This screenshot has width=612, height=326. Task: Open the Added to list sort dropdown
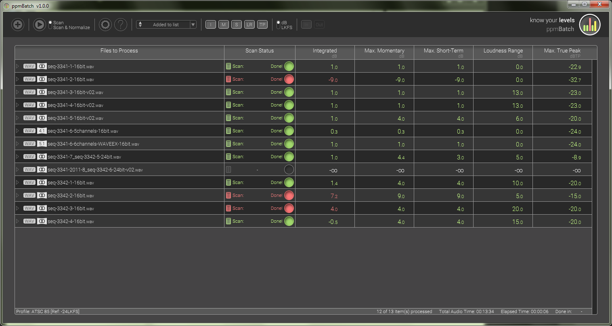point(166,24)
